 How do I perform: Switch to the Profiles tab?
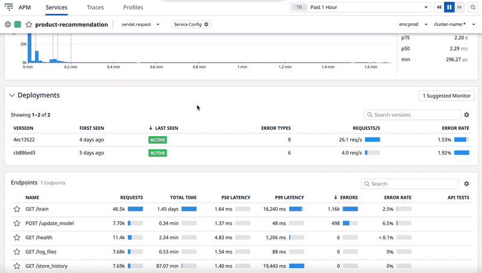coord(133,8)
